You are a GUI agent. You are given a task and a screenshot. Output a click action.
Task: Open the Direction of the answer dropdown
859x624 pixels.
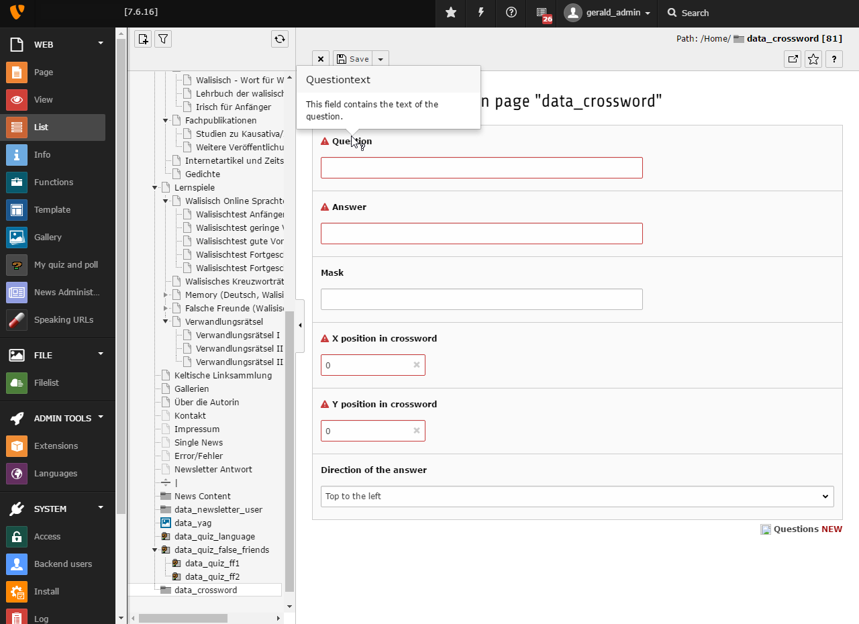coord(577,497)
